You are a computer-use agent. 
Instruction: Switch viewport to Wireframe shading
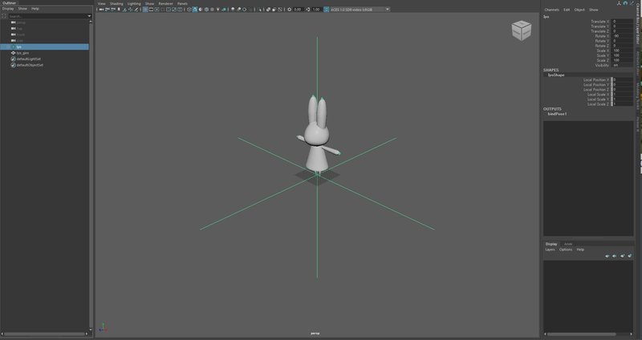click(x=189, y=9)
